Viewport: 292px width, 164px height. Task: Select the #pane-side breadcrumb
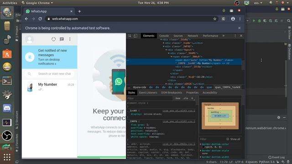pyautogui.click(x=139, y=87)
